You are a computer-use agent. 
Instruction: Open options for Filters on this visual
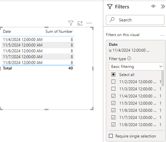162,35
